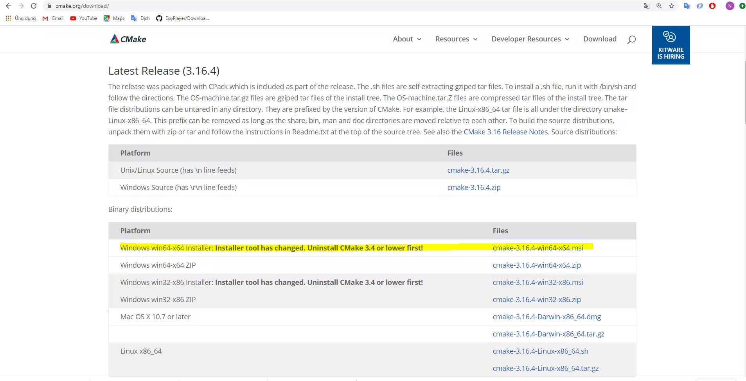Click the Binary distributions: text

point(140,209)
